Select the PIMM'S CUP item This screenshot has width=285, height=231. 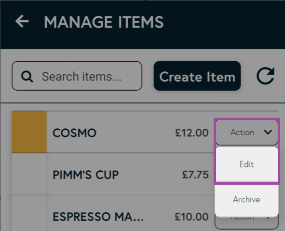pyautogui.click(x=86, y=175)
